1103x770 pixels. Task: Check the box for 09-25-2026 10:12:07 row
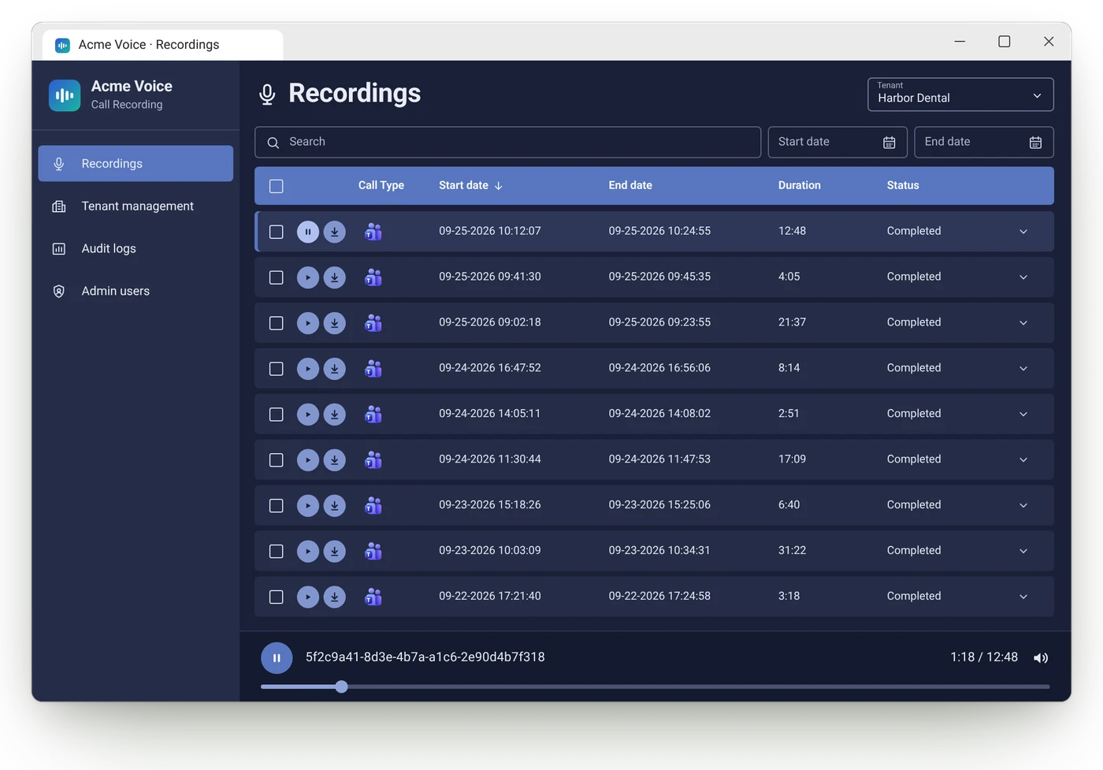[x=277, y=232]
